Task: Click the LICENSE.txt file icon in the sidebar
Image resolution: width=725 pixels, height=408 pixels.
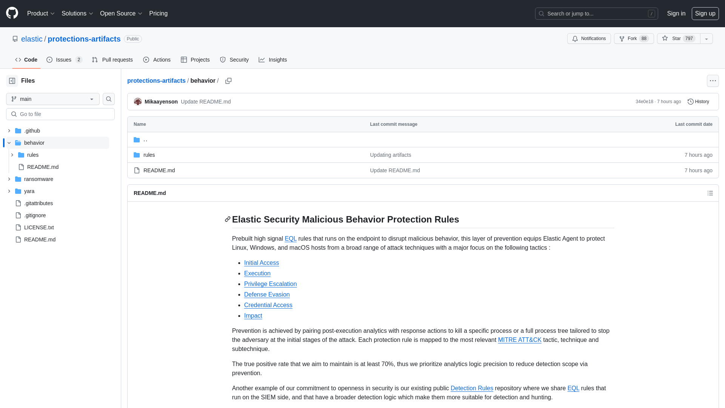Action: [x=18, y=227]
